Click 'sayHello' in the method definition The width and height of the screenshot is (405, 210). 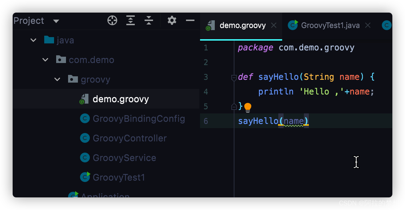(278, 77)
